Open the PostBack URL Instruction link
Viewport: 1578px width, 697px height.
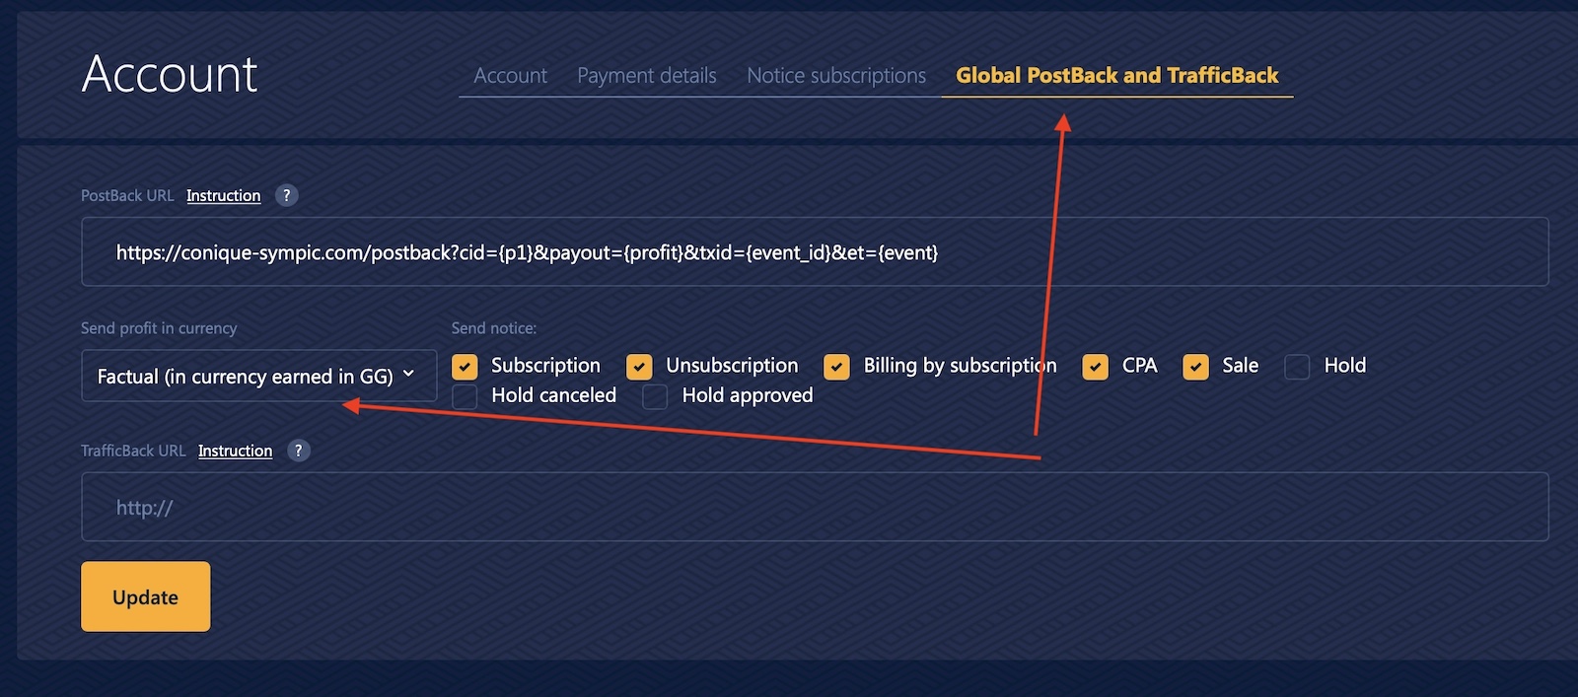click(223, 195)
